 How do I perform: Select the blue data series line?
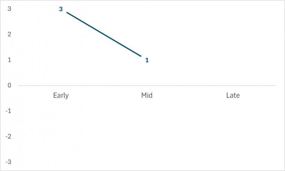pyautogui.click(x=103, y=34)
